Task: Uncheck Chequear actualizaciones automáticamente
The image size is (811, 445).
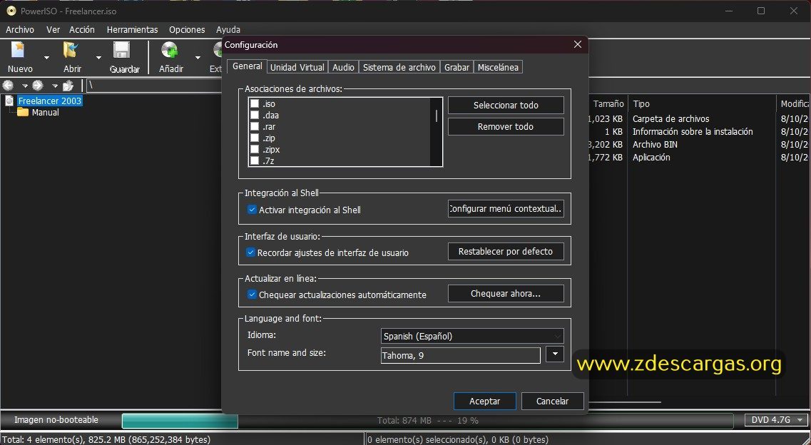Action: coord(252,295)
